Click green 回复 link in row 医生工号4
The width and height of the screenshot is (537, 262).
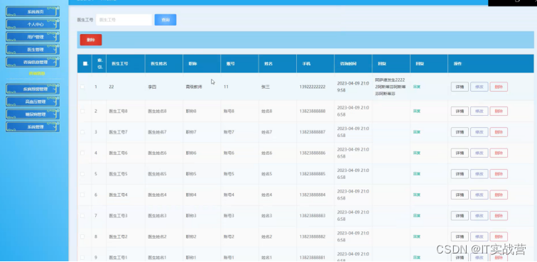[416, 195]
